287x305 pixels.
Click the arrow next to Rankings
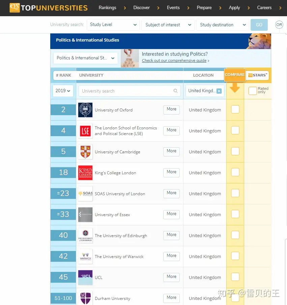[125, 8]
